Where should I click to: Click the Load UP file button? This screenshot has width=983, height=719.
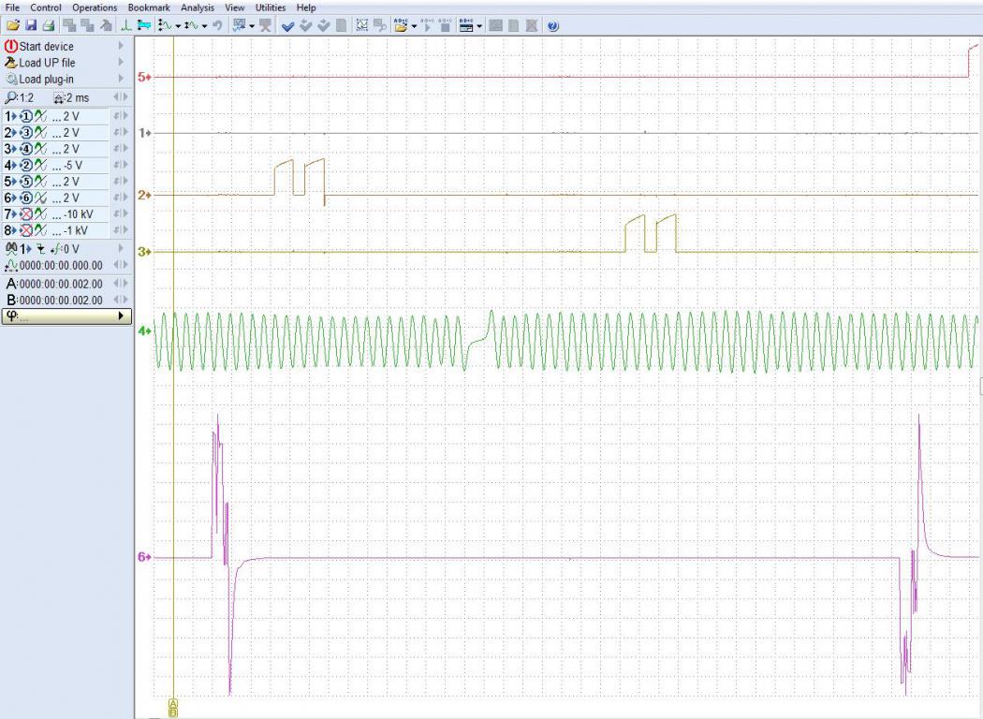[x=47, y=63]
